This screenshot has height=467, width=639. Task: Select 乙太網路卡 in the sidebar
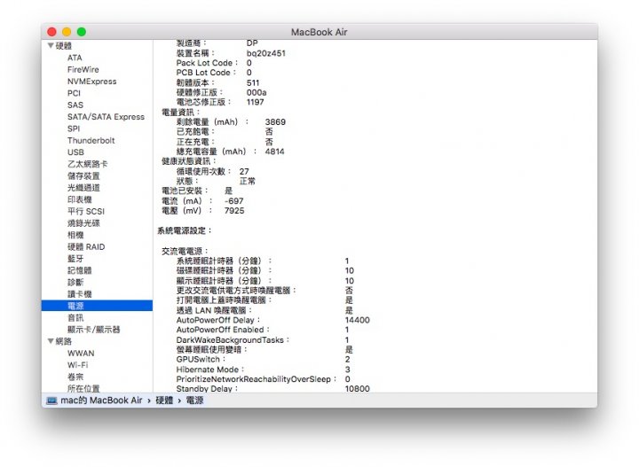(87, 164)
